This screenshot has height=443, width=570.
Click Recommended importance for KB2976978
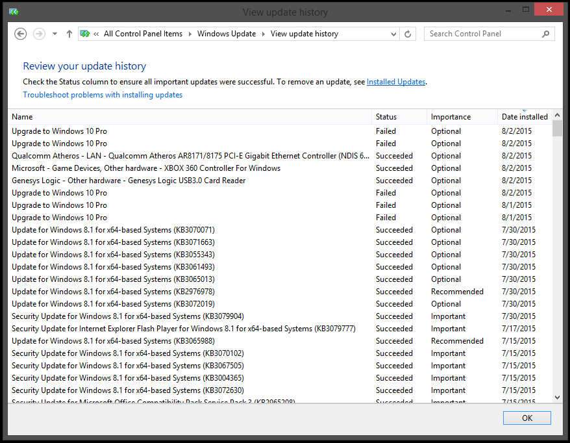(x=457, y=292)
